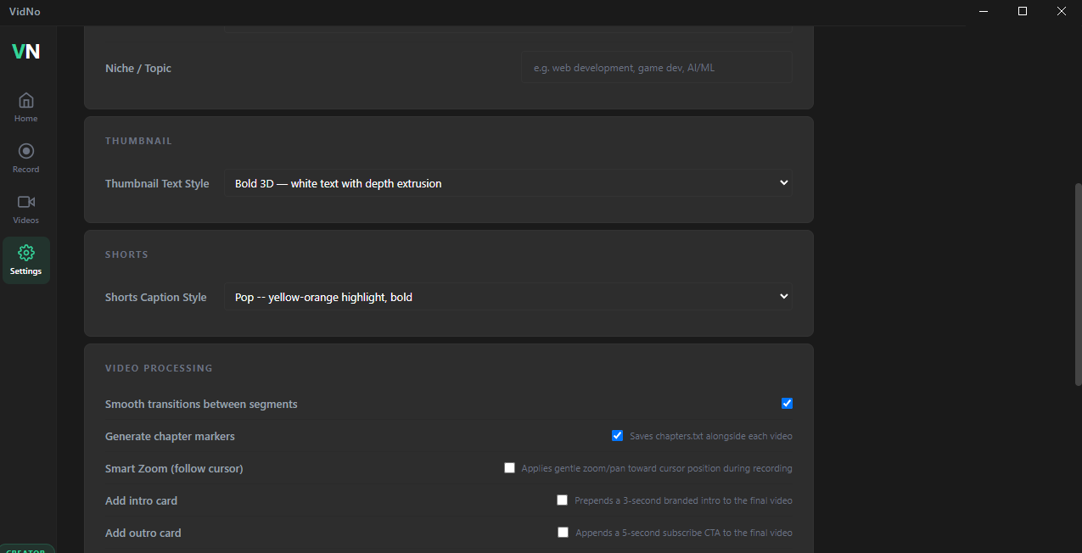The image size is (1082, 553).
Task: Click the Record label in sidebar
Action: [25, 170]
